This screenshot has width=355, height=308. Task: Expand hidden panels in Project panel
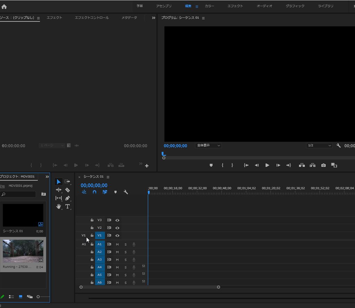pos(47,177)
